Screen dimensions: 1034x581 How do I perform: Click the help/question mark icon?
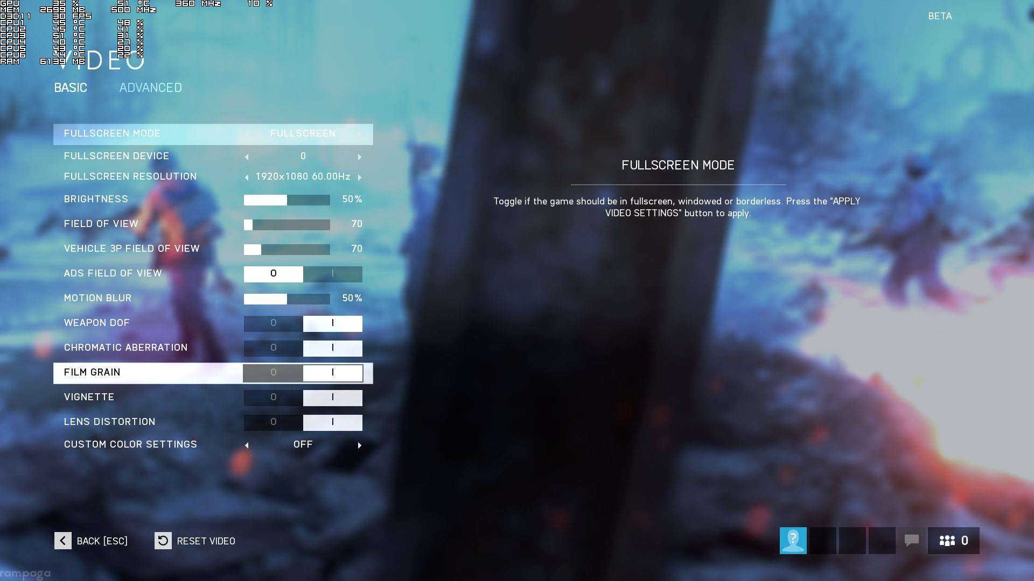(793, 541)
